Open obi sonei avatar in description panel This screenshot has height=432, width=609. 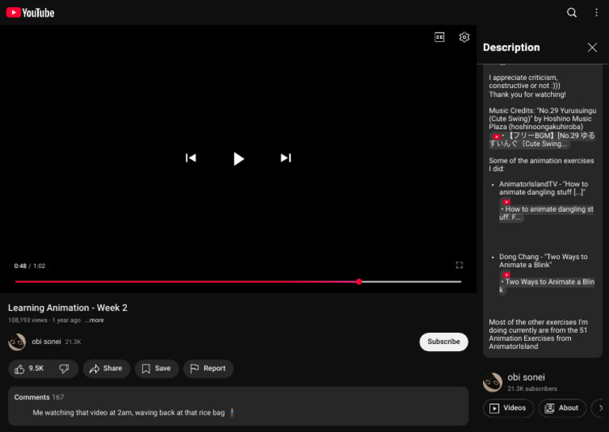[x=492, y=382]
